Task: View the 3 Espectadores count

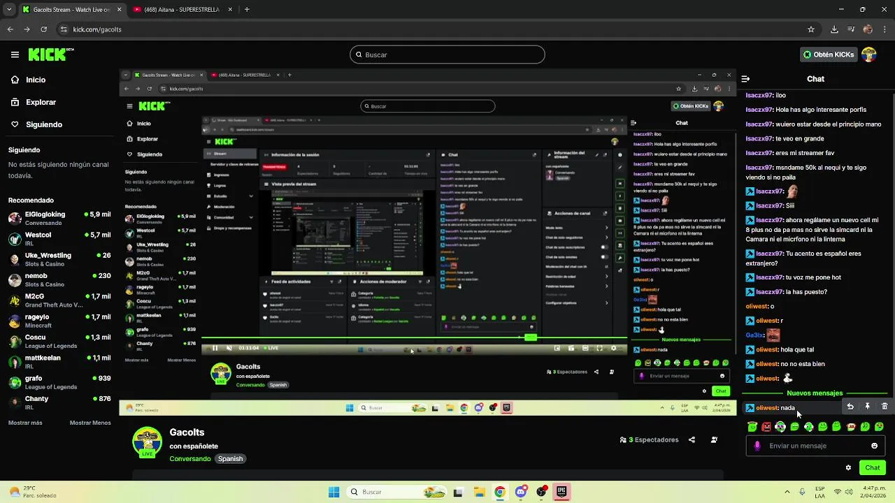Action: (x=650, y=440)
